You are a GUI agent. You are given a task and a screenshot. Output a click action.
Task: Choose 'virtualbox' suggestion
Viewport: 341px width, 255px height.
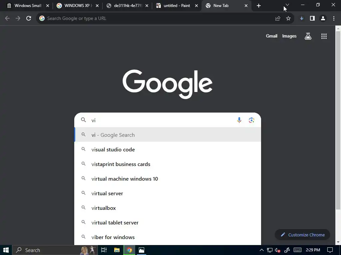[x=168, y=208]
